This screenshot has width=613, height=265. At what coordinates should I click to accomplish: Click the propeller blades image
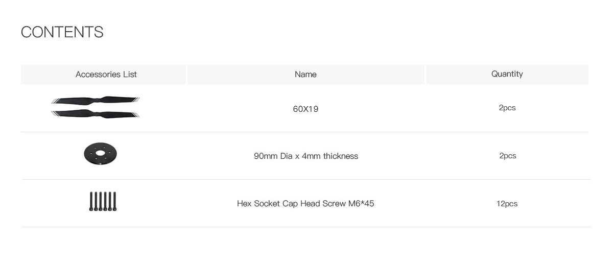pyautogui.click(x=96, y=107)
